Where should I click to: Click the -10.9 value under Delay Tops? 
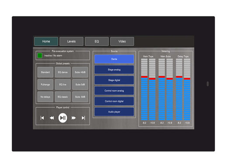(x=187, y=123)
